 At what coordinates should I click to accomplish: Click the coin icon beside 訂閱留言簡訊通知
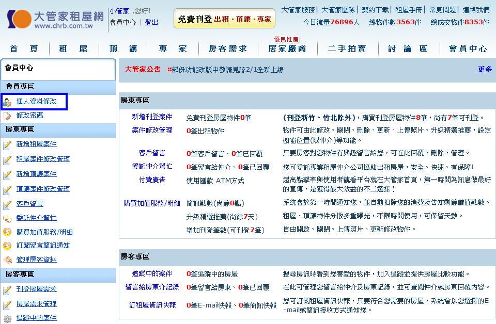point(7,246)
